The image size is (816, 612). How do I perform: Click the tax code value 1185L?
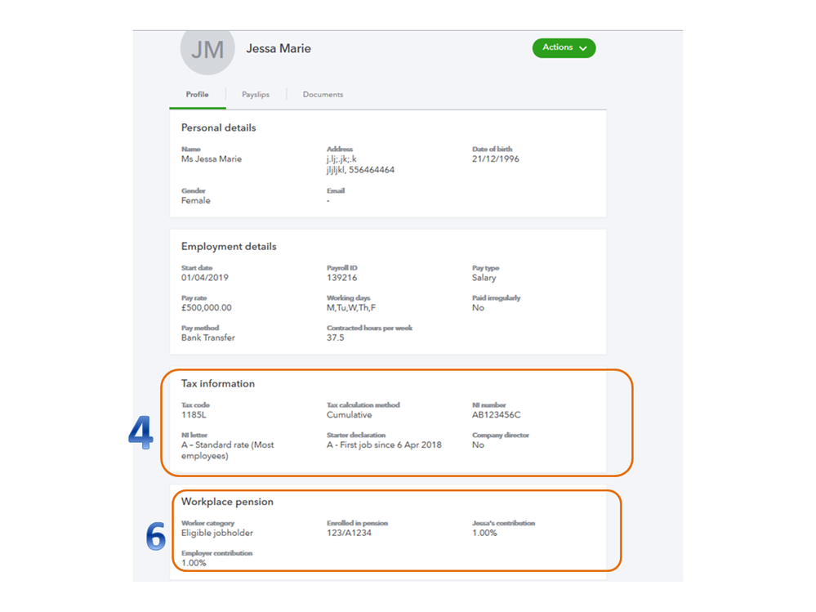coord(194,415)
